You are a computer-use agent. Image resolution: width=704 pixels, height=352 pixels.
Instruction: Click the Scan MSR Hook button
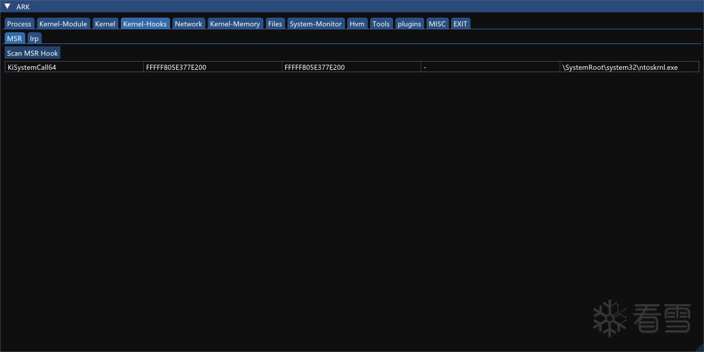click(33, 53)
